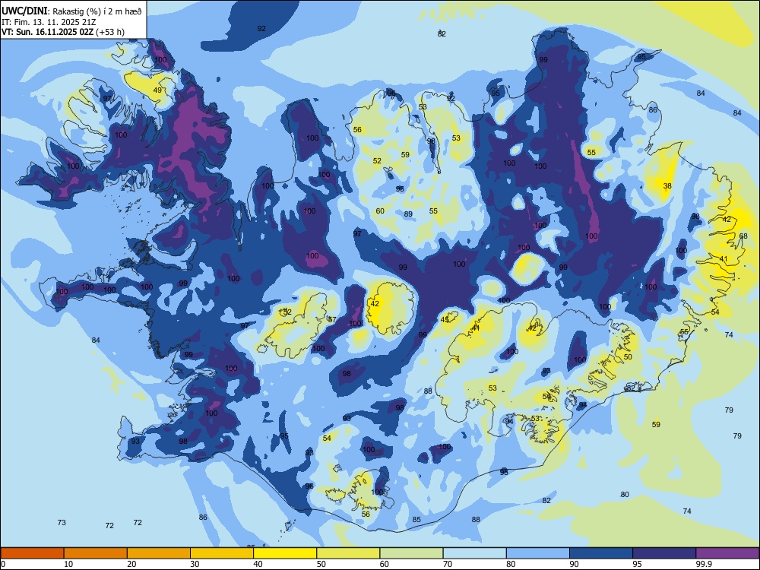Click the orange 10–20 legend swatch
760x570 pixels.
pyautogui.click(x=96, y=553)
